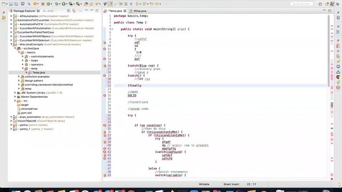Go forward to next edit location

click(157, 4)
